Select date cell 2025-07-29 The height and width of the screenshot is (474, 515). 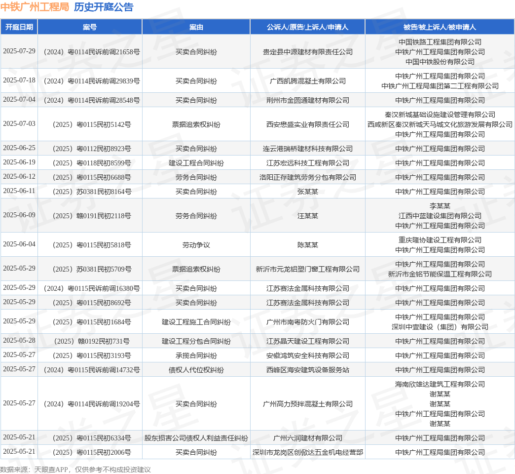tap(19, 51)
